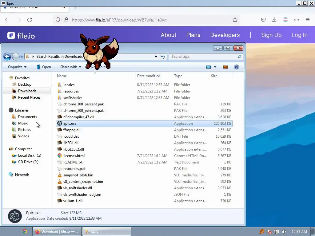The image size is (315, 236).
Task: Click the change view icon
Action: [x=209, y=67]
